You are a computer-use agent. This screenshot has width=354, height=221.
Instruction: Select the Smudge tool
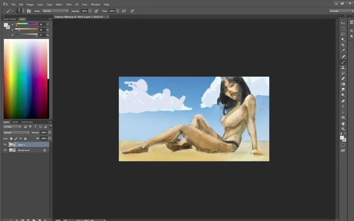[x=343, y=90]
